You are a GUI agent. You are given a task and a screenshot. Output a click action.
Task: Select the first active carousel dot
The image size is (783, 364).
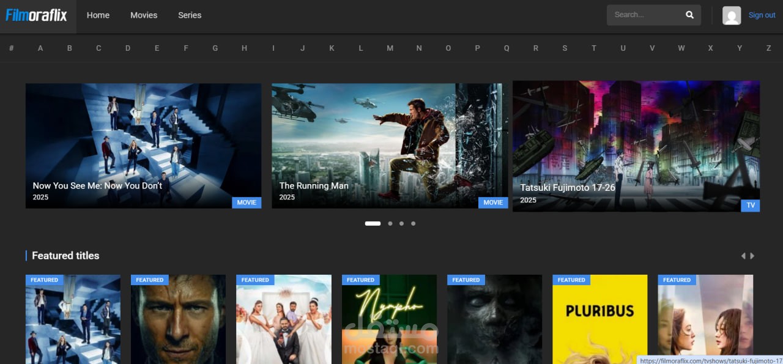(373, 223)
